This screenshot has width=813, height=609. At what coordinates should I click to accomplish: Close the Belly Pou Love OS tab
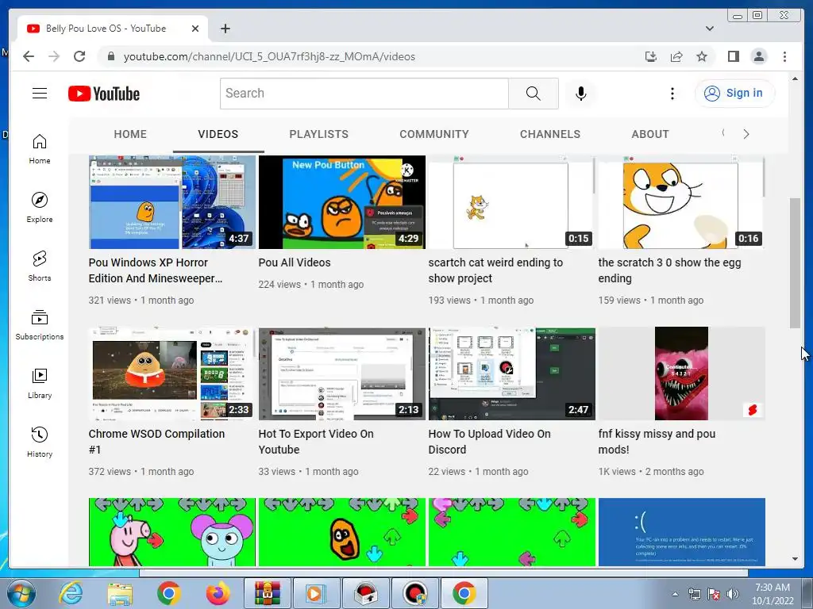pos(195,29)
